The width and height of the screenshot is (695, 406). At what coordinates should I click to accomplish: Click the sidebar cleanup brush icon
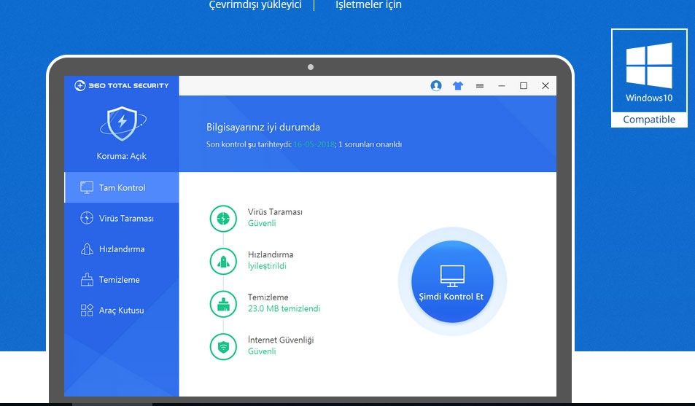(87, 280)
